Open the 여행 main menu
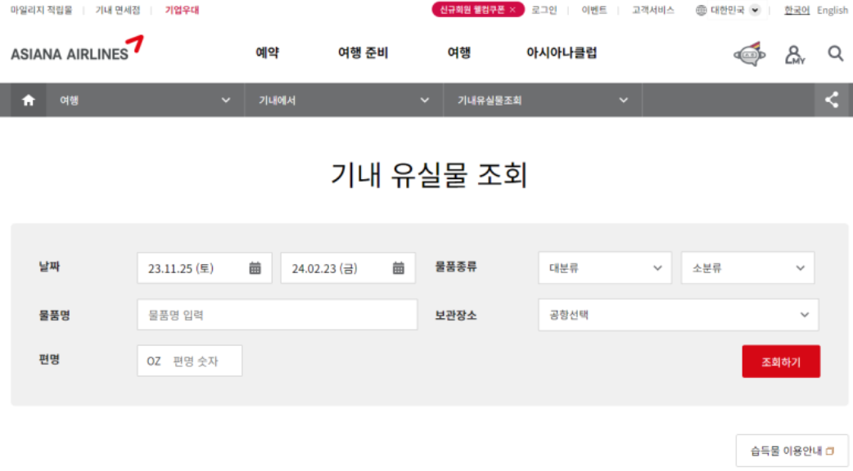 click(458, 52)
